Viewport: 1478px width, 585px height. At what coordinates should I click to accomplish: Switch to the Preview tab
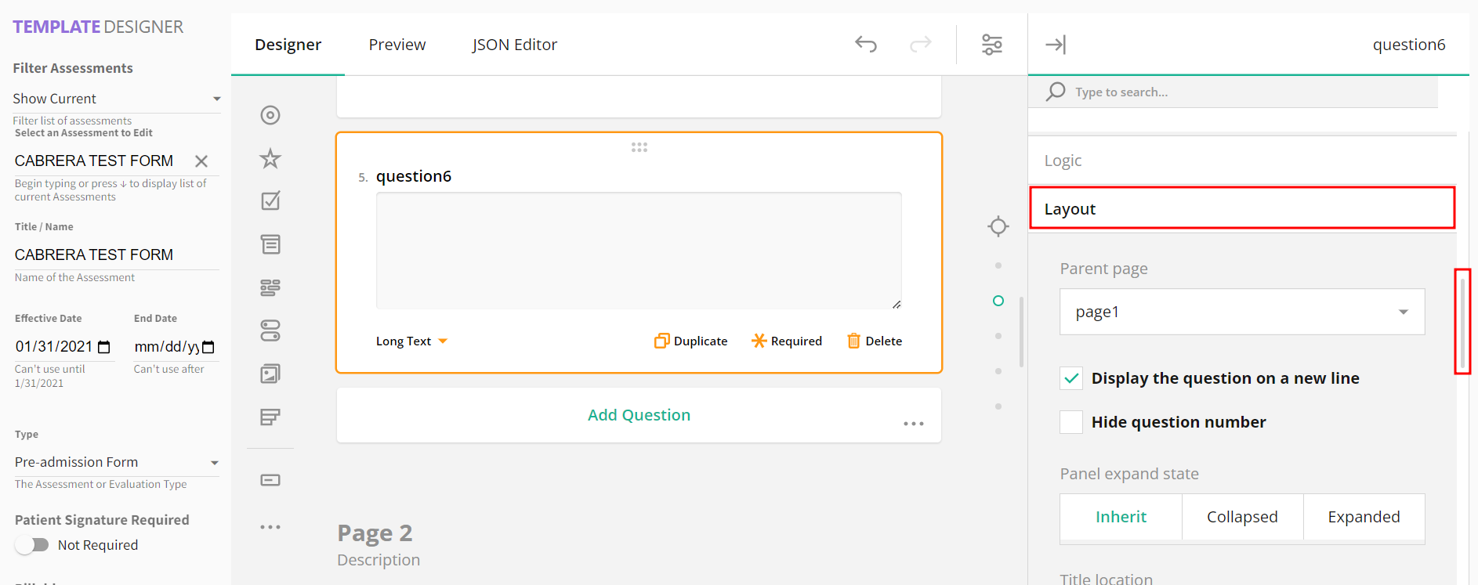(x=397, y=45)
